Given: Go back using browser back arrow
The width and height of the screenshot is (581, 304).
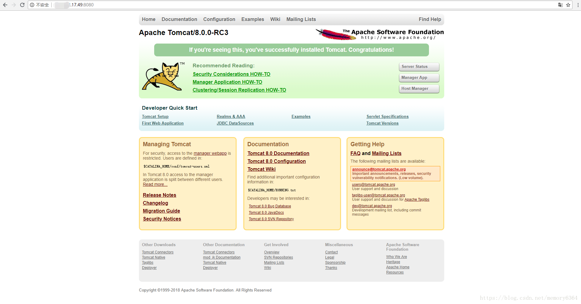Looking at the screenshot, I should (x=5, y=5).
